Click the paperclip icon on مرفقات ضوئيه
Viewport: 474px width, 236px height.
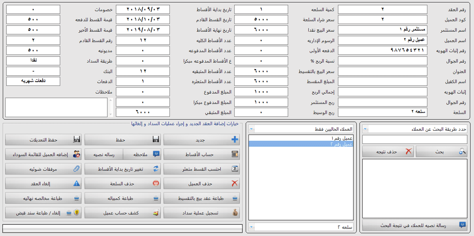point(77,169)
